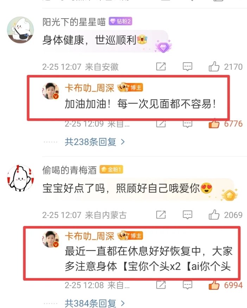
Task: Open username 偷喝的青梅酒
Action: 69,170
